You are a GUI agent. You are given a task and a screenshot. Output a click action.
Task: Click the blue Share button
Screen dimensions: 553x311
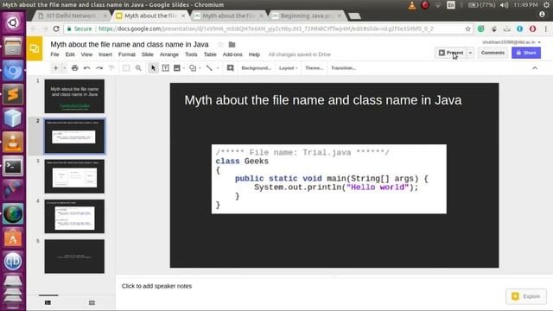click(x=526, y=53)
